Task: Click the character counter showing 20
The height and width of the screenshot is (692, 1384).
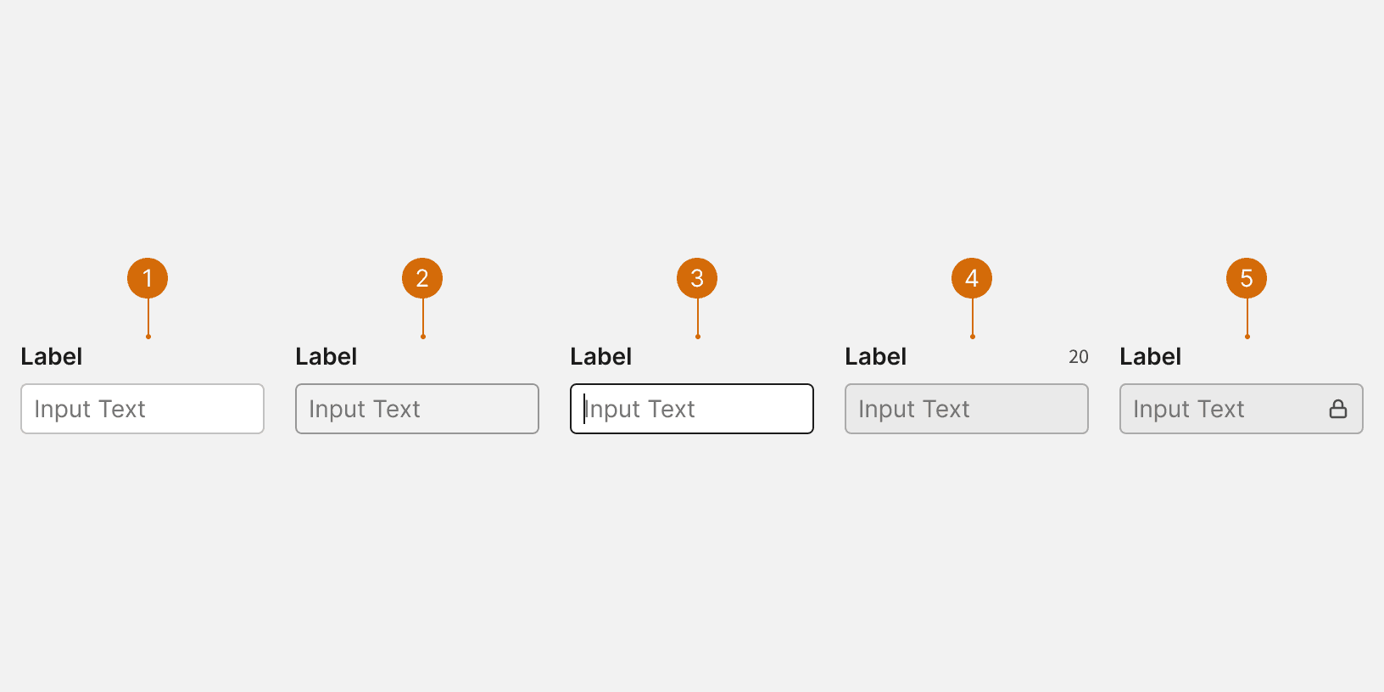Action: point(1079,357)
